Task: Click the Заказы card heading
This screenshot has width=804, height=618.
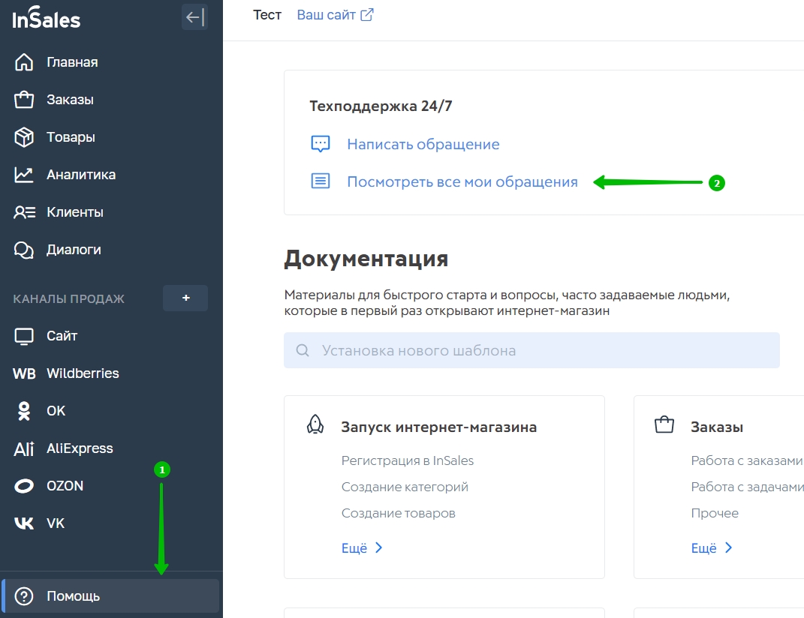Action: coord(717,427)
